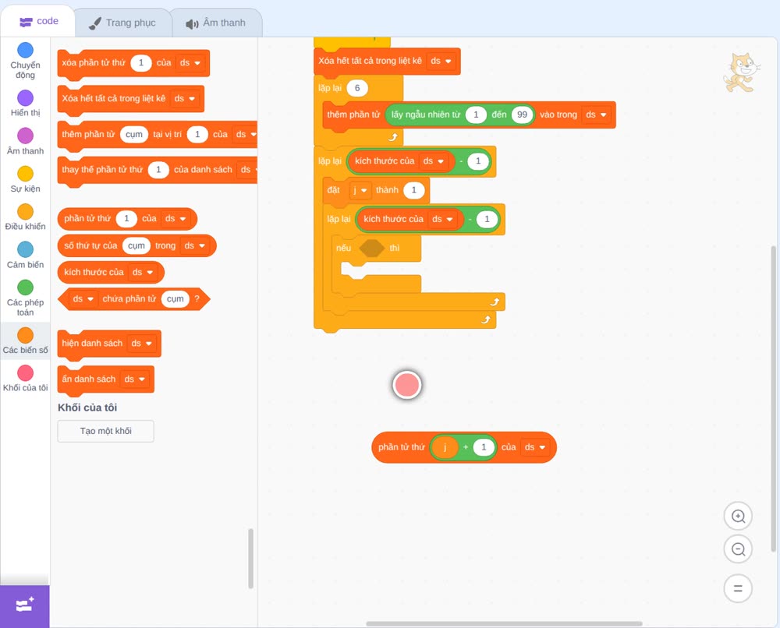
Task: Expand ds dropdown in 'hiện danh sách' block
Action: pyautogui.click(x=142, y=344)
